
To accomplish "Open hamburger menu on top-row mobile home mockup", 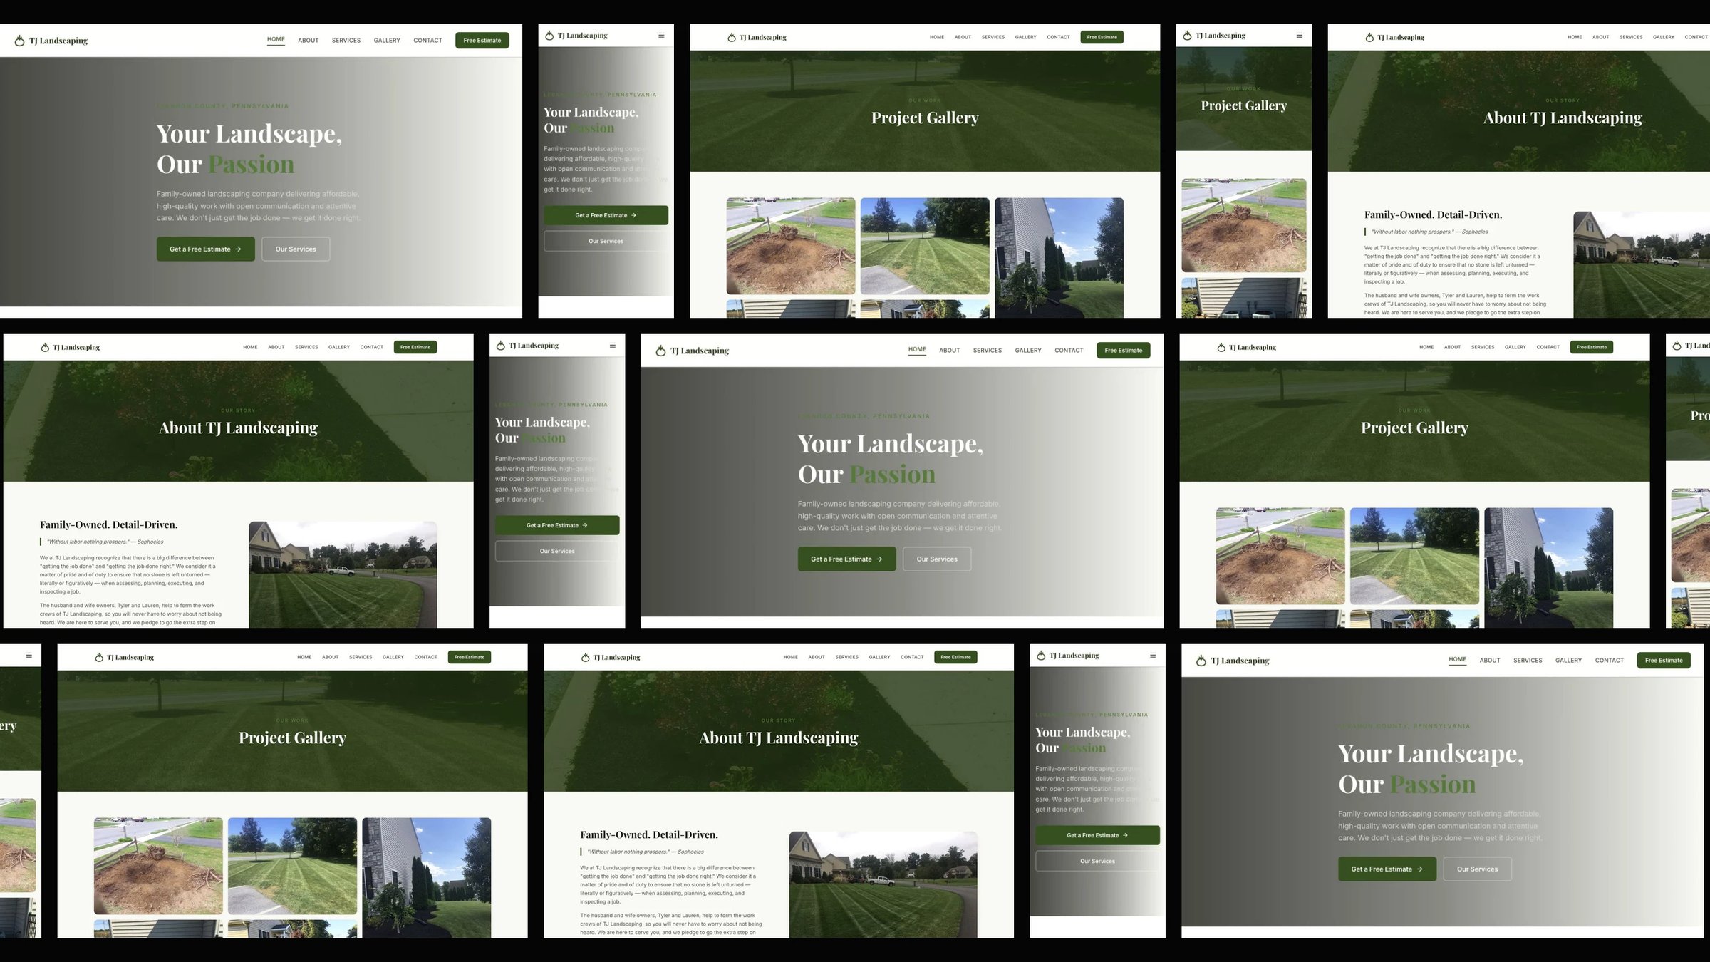I will coord(661,35).
